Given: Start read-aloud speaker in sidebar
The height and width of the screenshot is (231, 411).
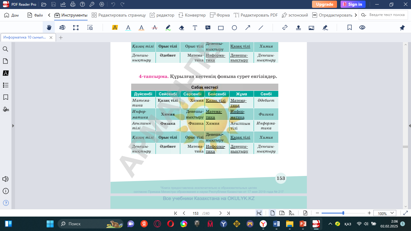Looking at the screenshot, I should click(x=5, y=179).
